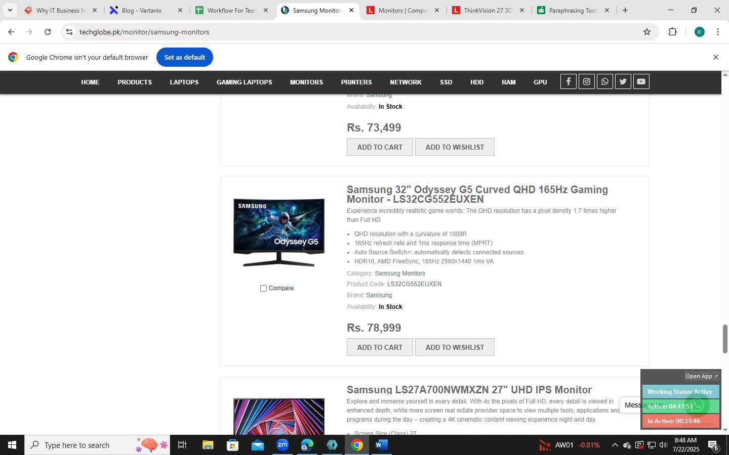Add Rs. 73,499 monitor to wishlist
This screenshot has height=455, width=729.
455,147
